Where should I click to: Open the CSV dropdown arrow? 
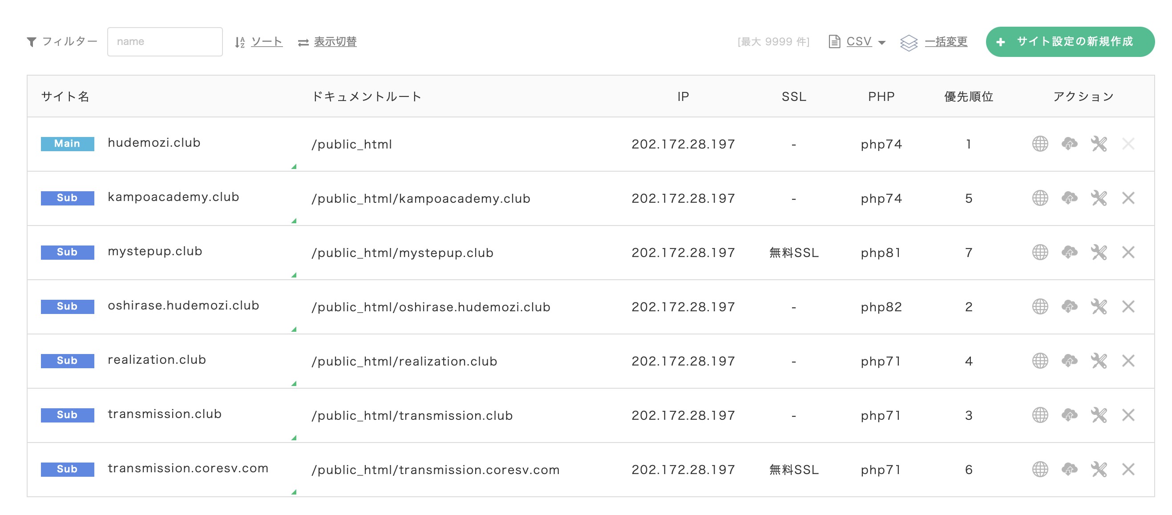tap(882, 43)
